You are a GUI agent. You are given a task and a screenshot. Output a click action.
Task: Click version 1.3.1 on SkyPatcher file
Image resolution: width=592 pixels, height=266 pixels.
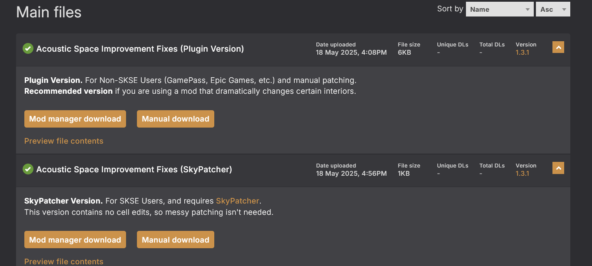[522, 174]
